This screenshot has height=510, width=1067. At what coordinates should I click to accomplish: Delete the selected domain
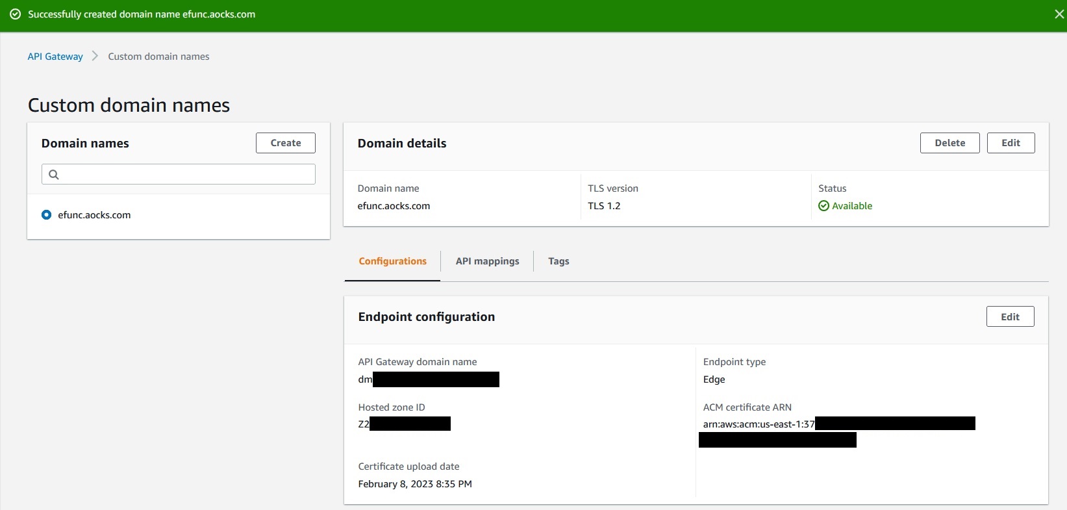pos(949,143)
